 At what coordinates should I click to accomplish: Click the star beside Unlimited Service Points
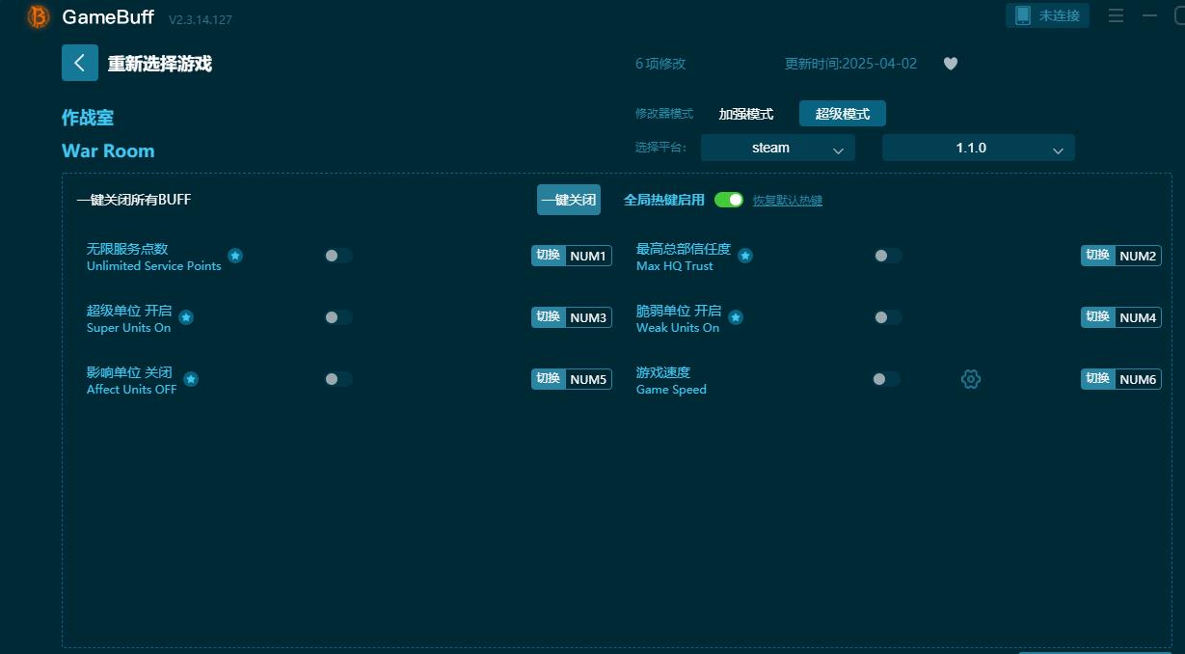pyautogui.click(x=235, y=256)
